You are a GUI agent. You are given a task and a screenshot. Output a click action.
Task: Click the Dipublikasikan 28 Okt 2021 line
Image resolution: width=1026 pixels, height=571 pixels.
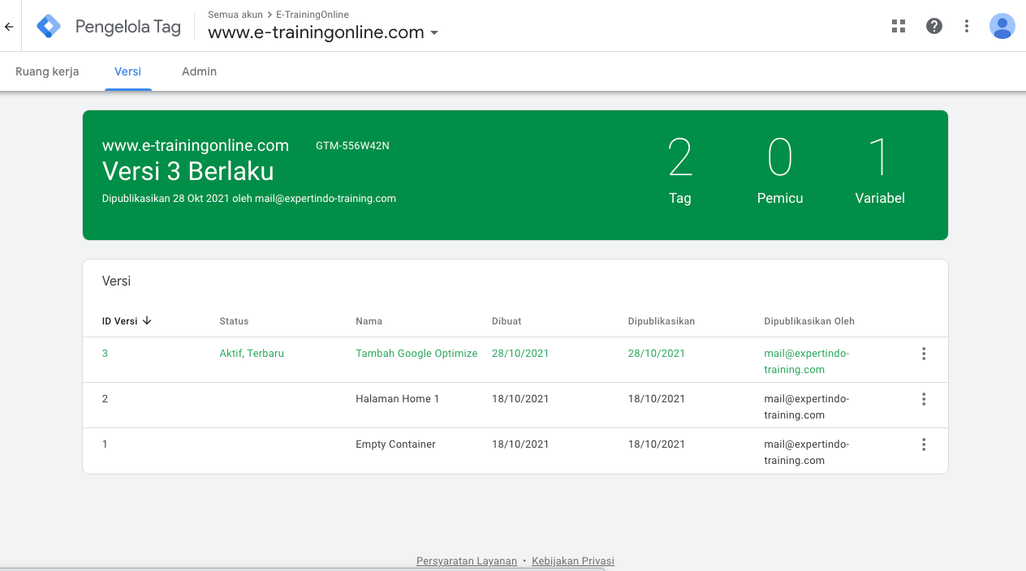click(x=249, y=198)
